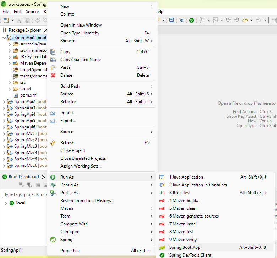
Task: Open the Back history dropdown arrow
Action: (251, 20)
